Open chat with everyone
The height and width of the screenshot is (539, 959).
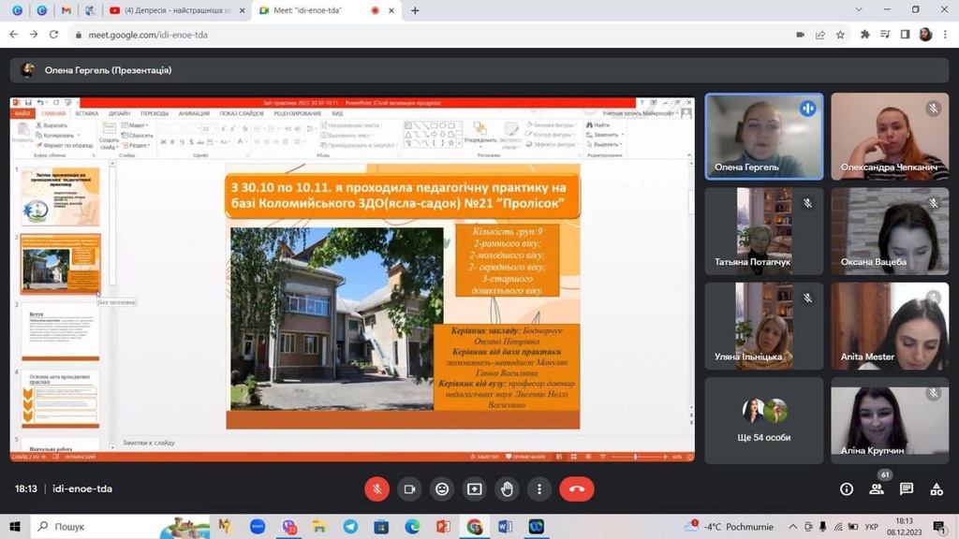tap(907, 488)
